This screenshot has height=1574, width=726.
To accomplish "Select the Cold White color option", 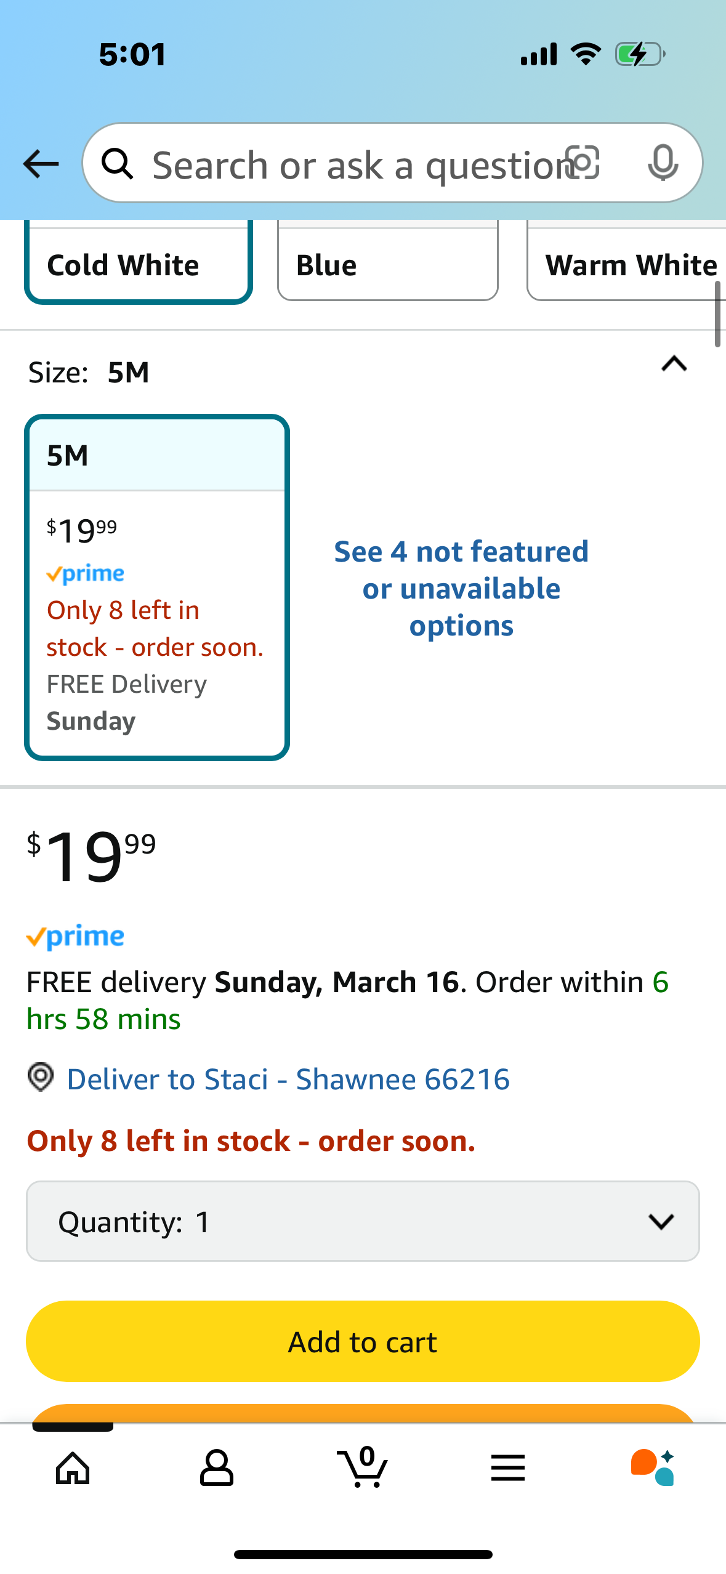I will pyautogui.click(x=139, y=262).
